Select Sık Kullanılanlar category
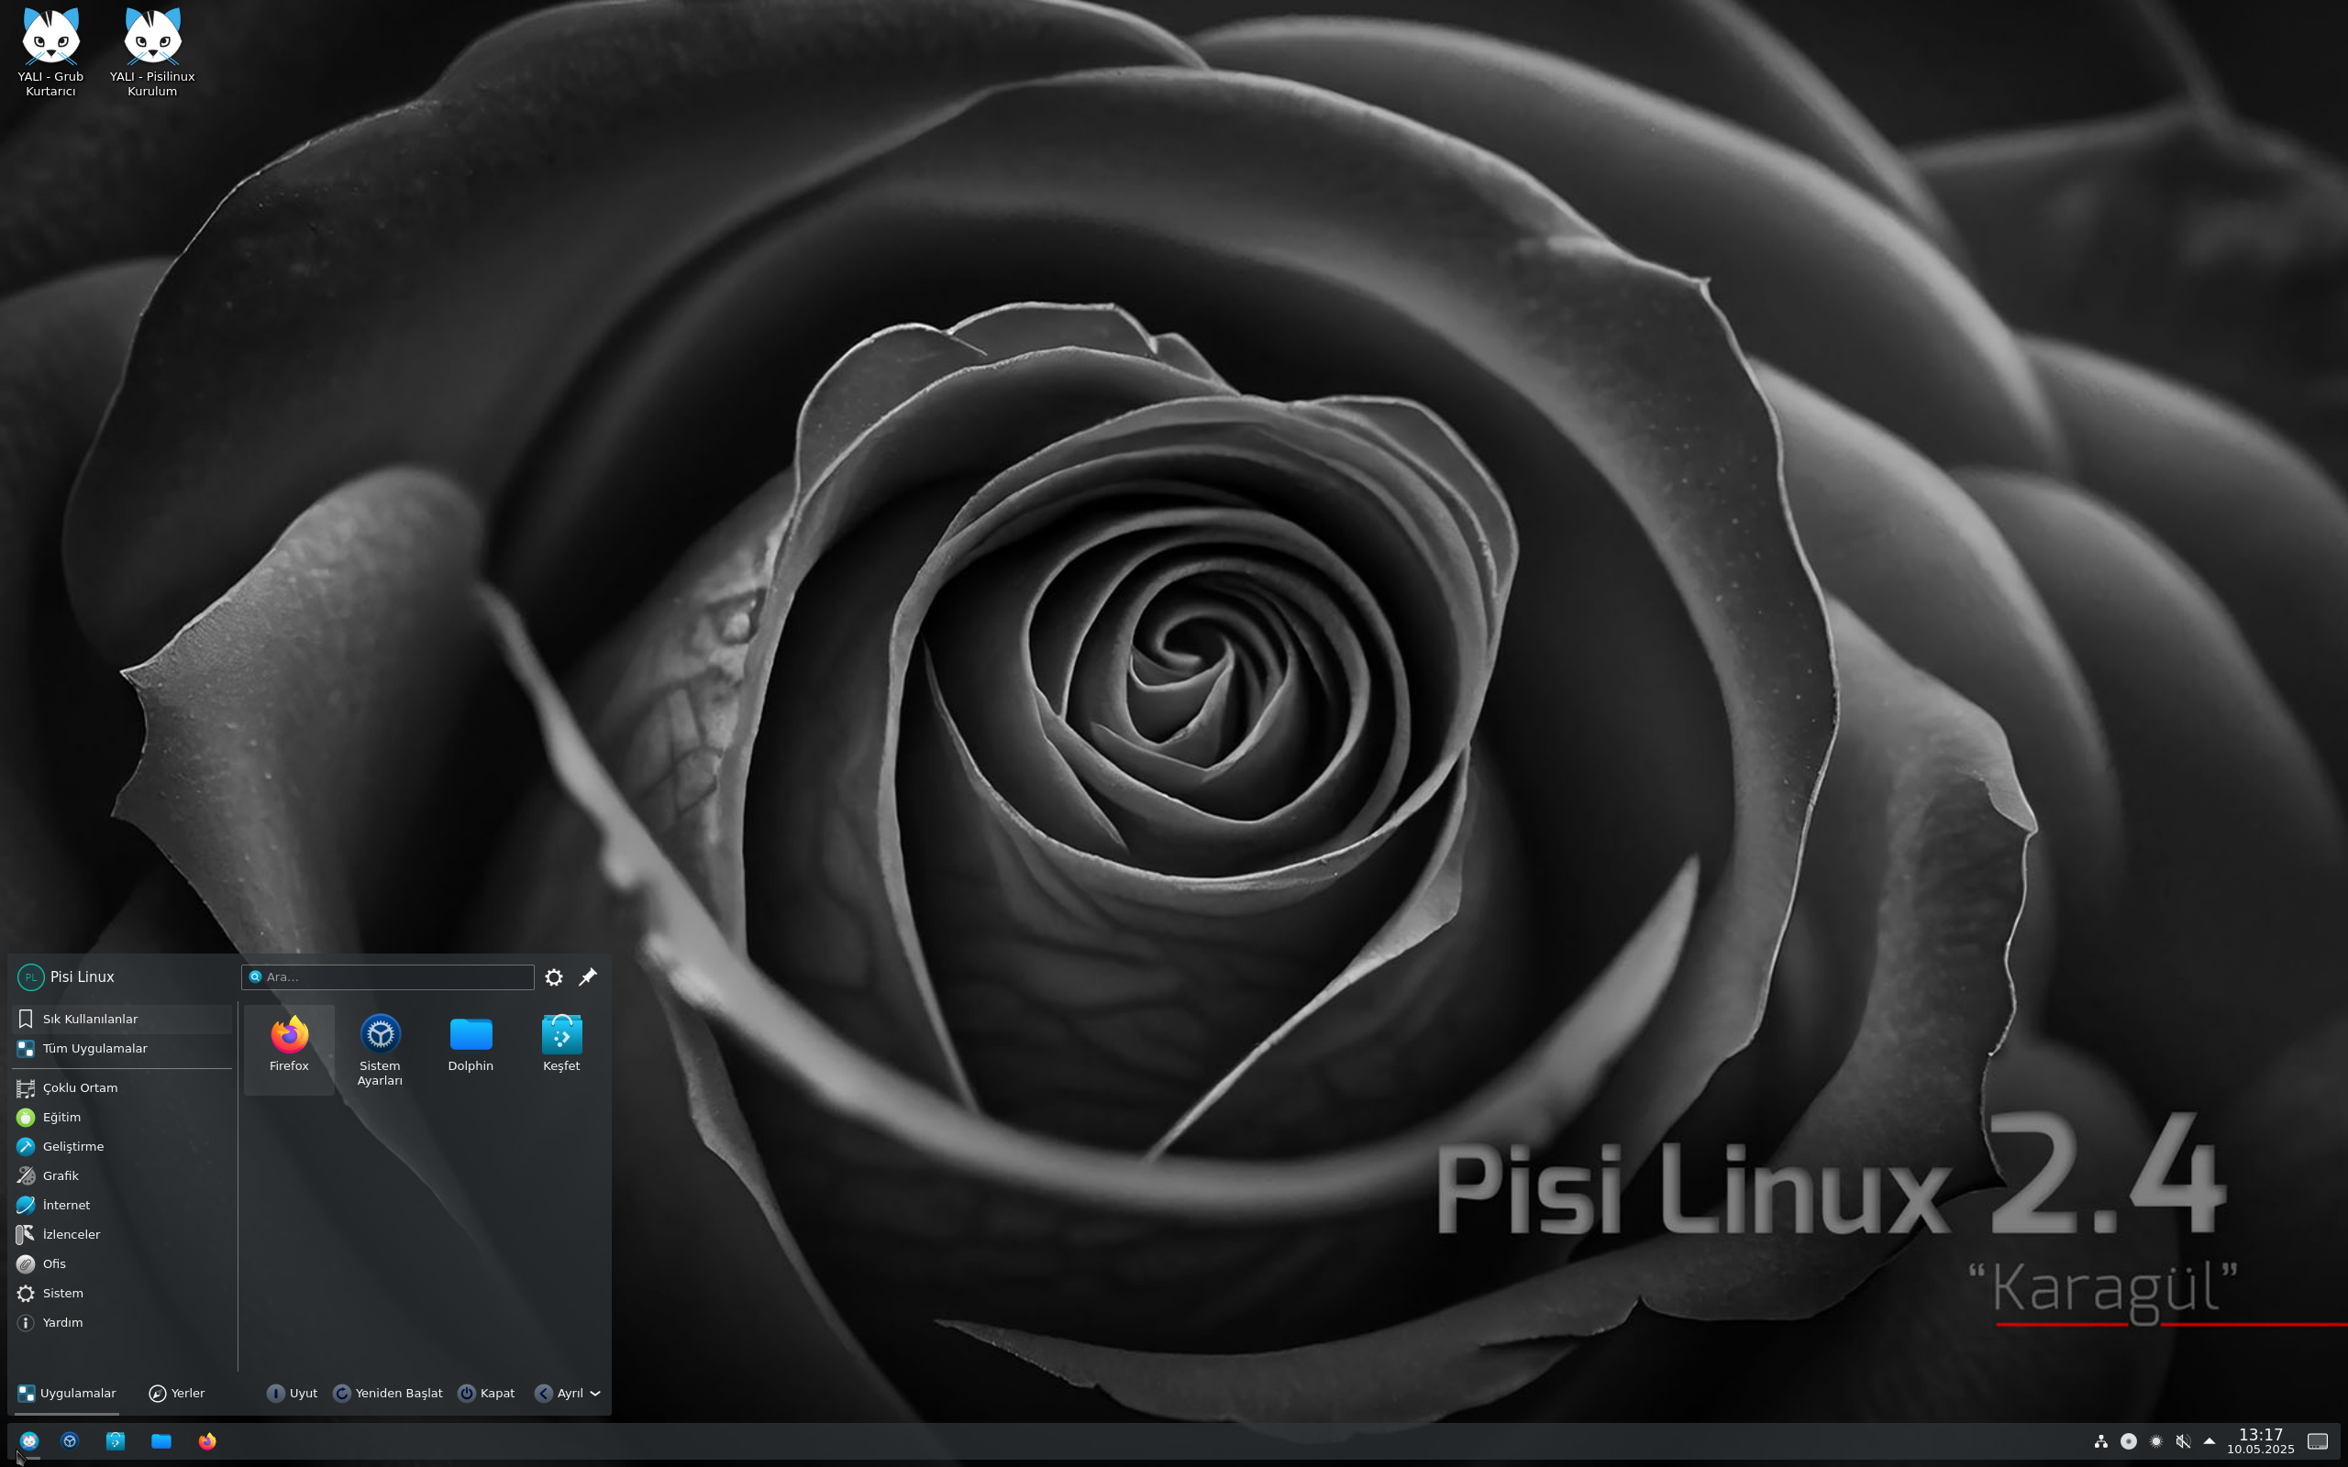This screenshot has height=1467, width=2348. tap(122, 1019)
